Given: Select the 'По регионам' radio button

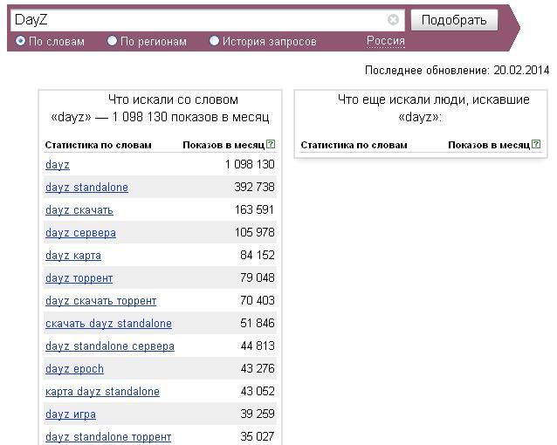Looking at the screenshot, I should tap(112, 41).
